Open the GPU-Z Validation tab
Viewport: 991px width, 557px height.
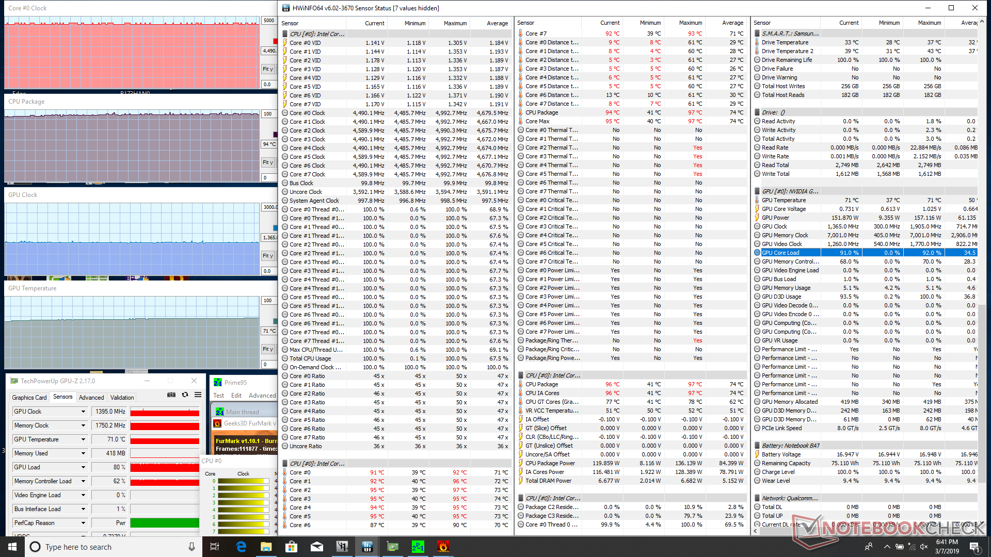[x=122, y=397]
